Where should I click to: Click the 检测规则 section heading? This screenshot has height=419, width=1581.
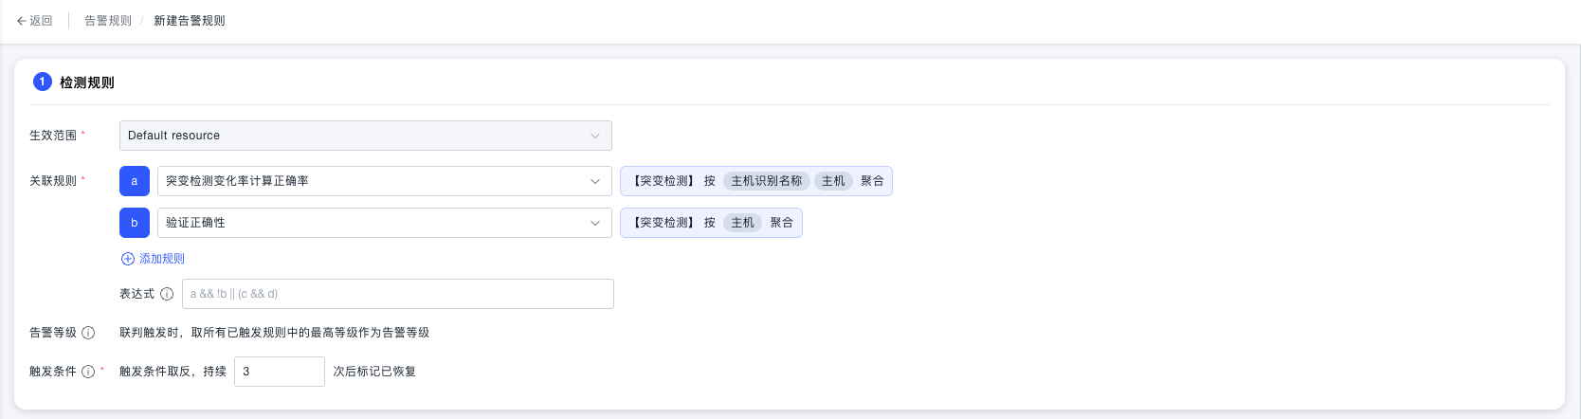tap(87, 82)
